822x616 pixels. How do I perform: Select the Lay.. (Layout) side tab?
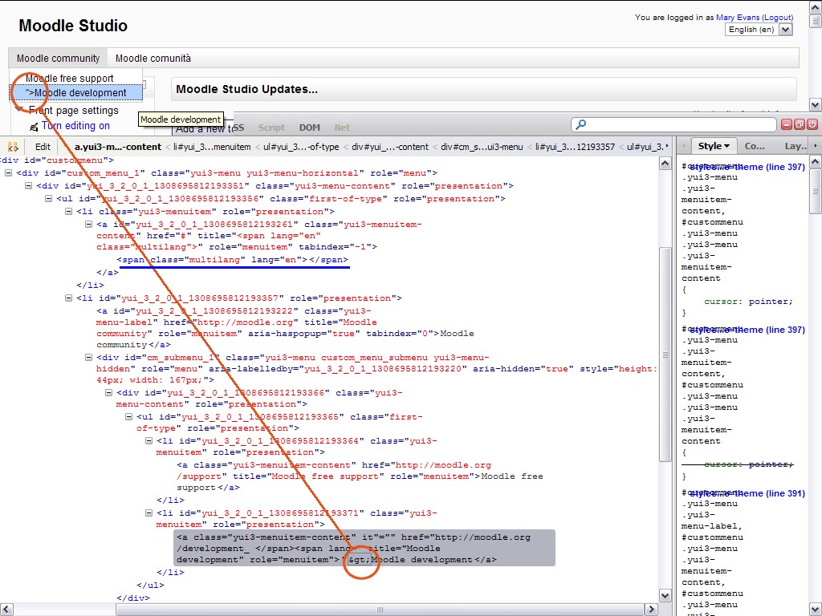click(x=796, y=146)
